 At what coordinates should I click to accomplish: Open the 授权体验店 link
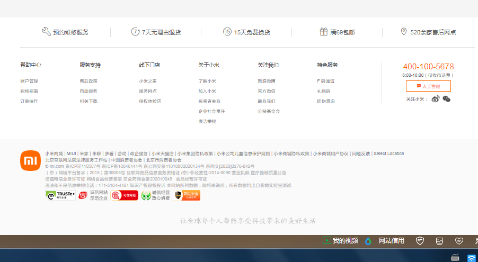[150, 101]
